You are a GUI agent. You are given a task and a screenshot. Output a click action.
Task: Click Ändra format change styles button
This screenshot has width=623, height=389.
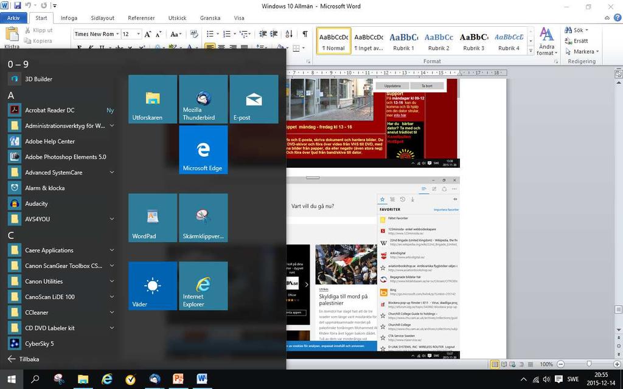tap(547, 42)
